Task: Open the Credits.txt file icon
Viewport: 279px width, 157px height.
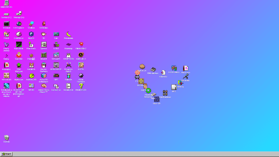Action: click(x=68, y=86)
